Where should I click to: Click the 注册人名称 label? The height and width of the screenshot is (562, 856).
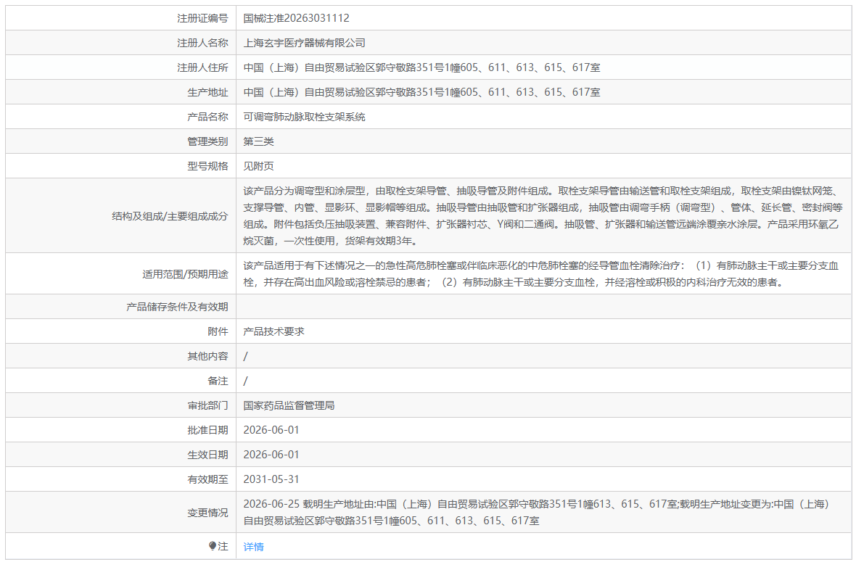click(x=202, y=43)
